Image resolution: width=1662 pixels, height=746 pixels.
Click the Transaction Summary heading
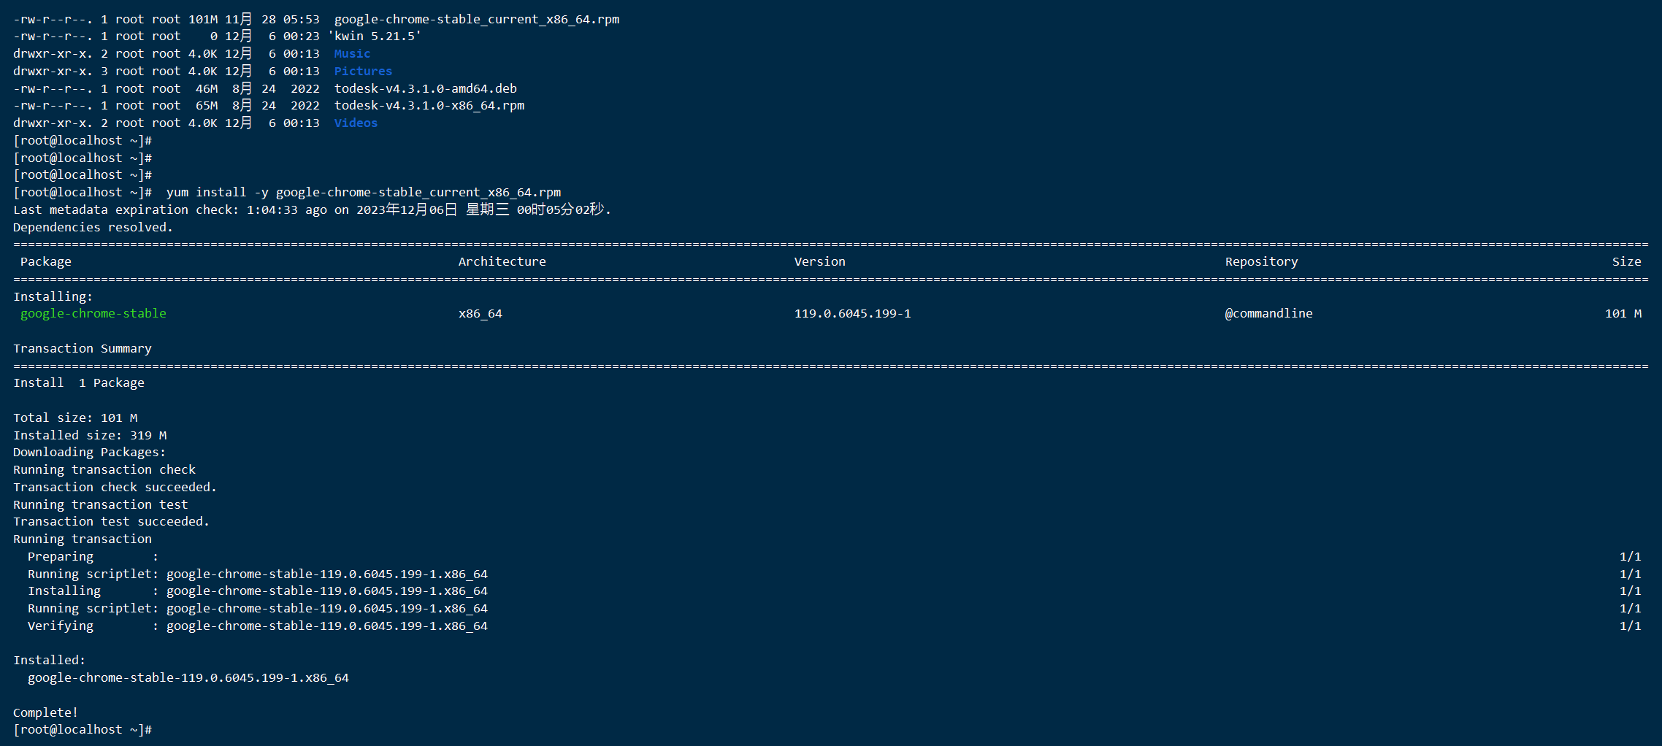pyautogui.click(x=83, y=349)
